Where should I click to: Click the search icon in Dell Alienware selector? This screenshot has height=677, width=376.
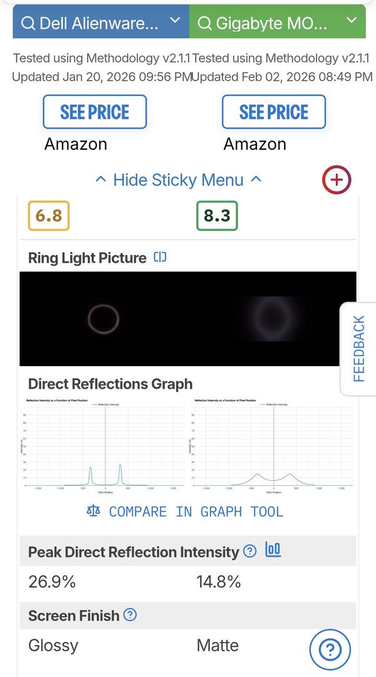click(x=28, y=24)
